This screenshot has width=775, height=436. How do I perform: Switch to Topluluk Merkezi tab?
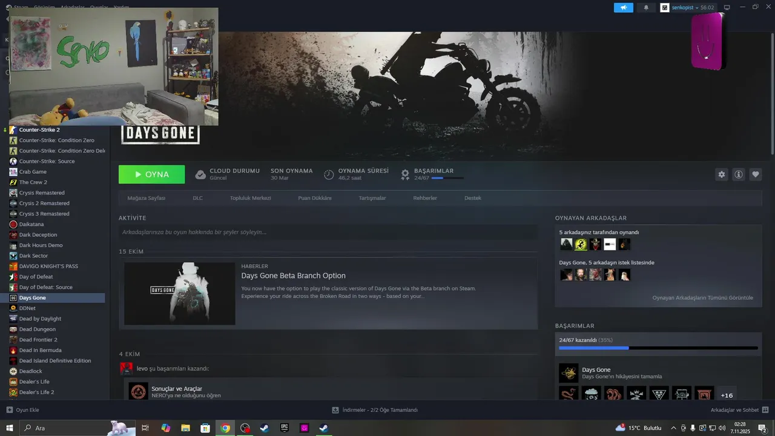pos(250,198)
